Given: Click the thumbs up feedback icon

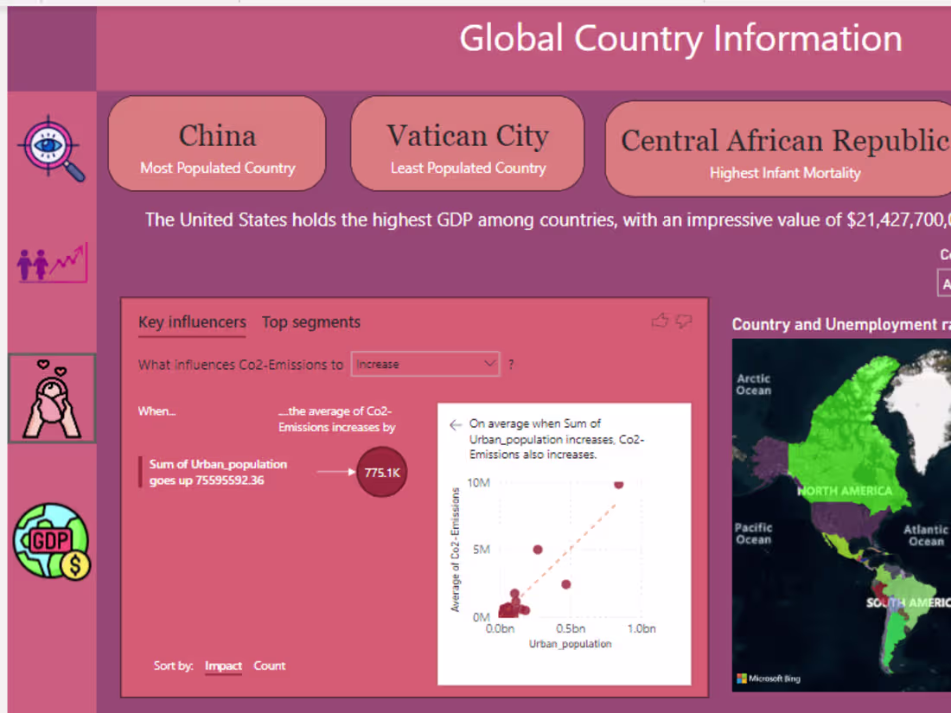Looking at the screenshot, I should [660, 320].
